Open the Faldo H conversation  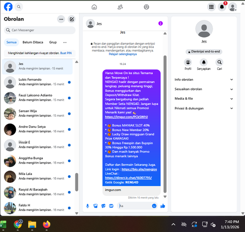point(37,208)
